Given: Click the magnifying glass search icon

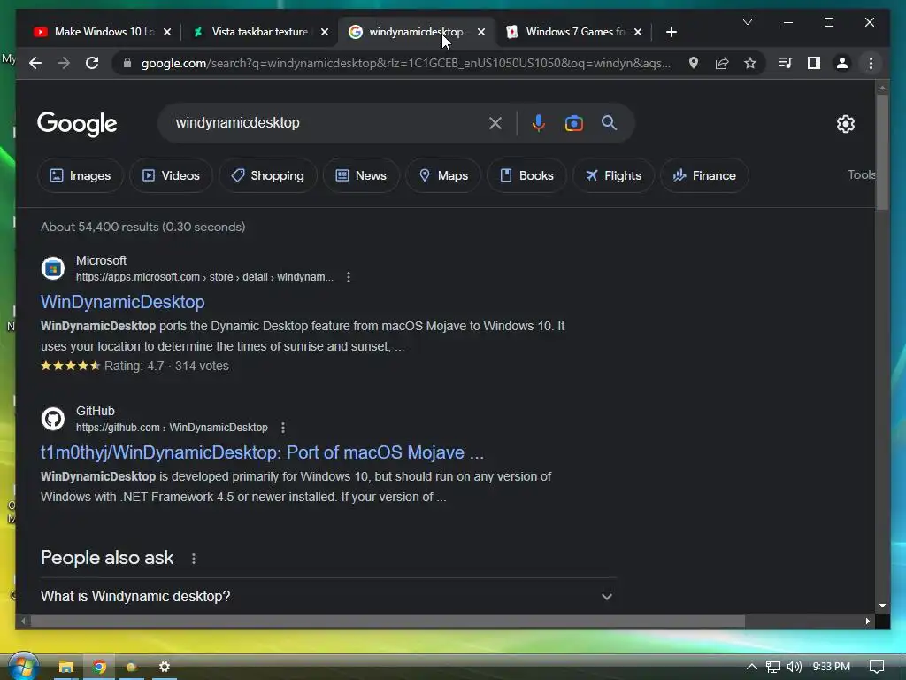Looking at the screenshot, I should click(609, 122).
